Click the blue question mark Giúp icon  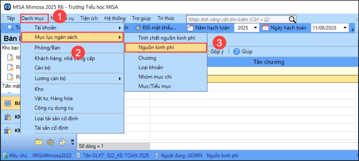tap(236, 52)
